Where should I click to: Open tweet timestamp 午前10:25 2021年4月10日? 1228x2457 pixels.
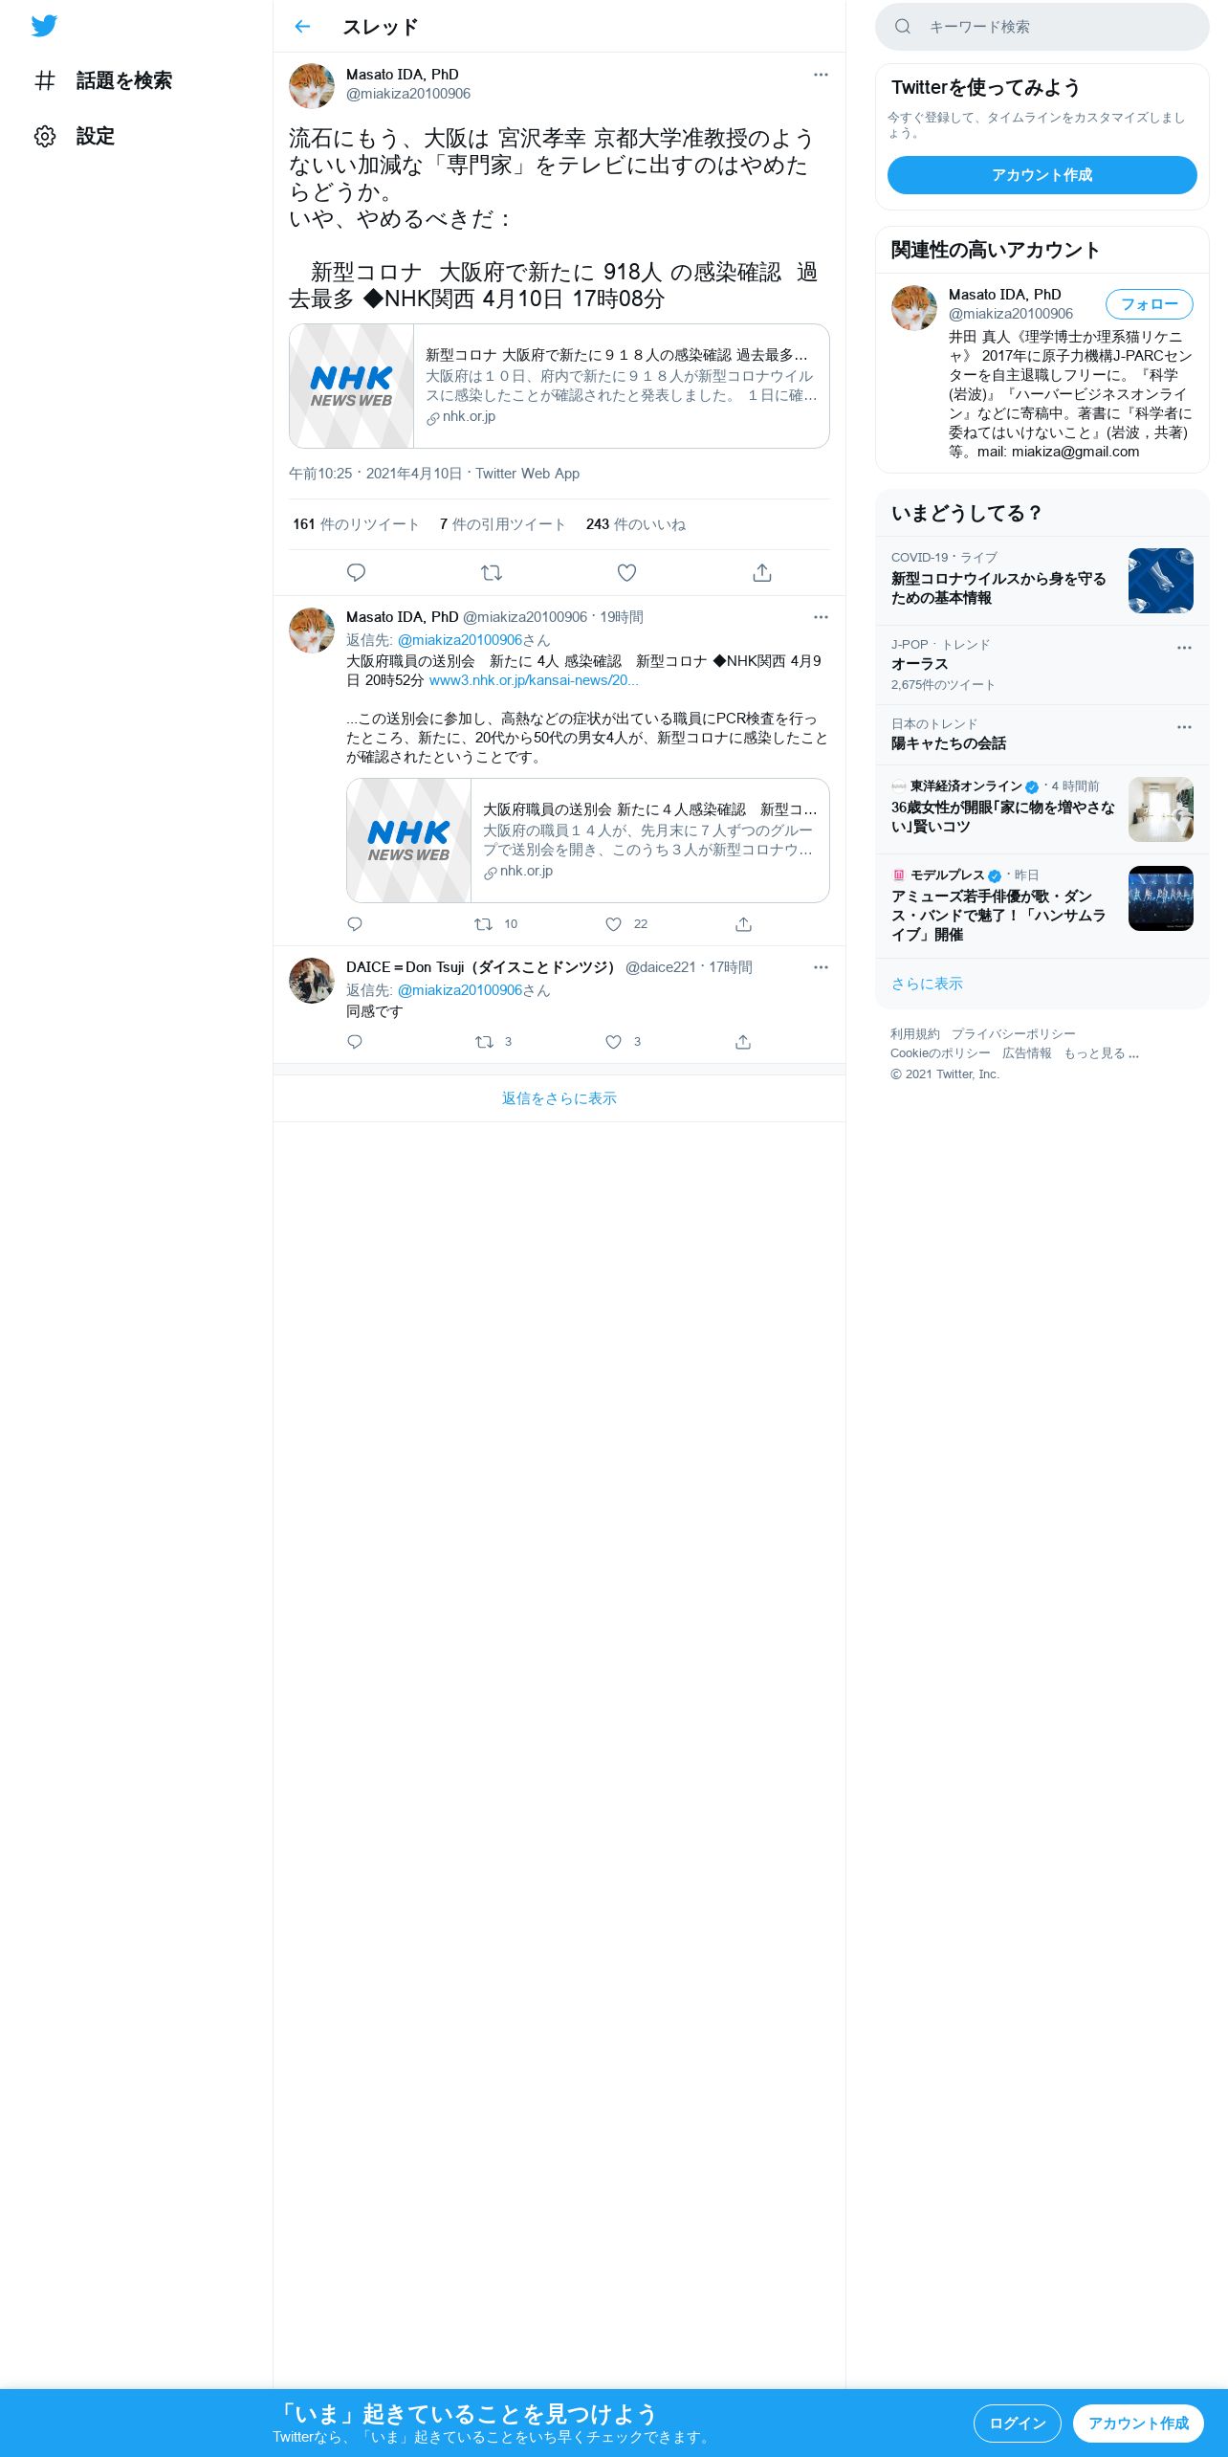point(376,474)
